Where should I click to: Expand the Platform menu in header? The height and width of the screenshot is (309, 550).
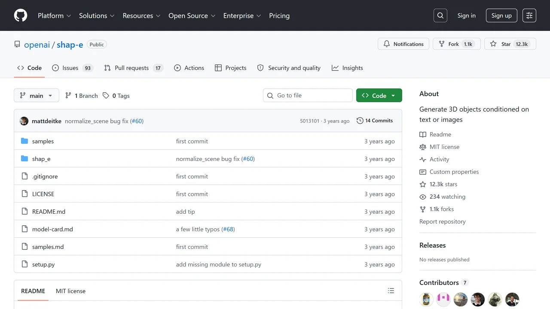pos(54,15)
